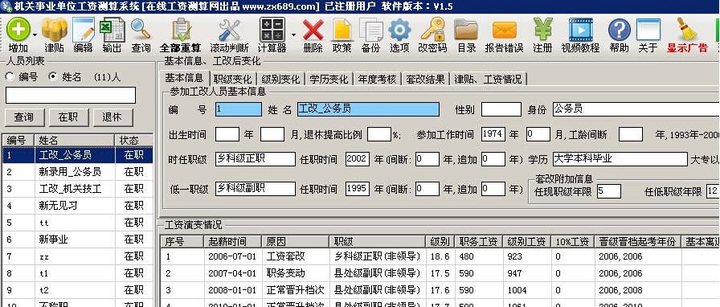Open the 选项 gear options icon
The width and height of the screenshot is (720, 307).
click(x=399, y=30)
